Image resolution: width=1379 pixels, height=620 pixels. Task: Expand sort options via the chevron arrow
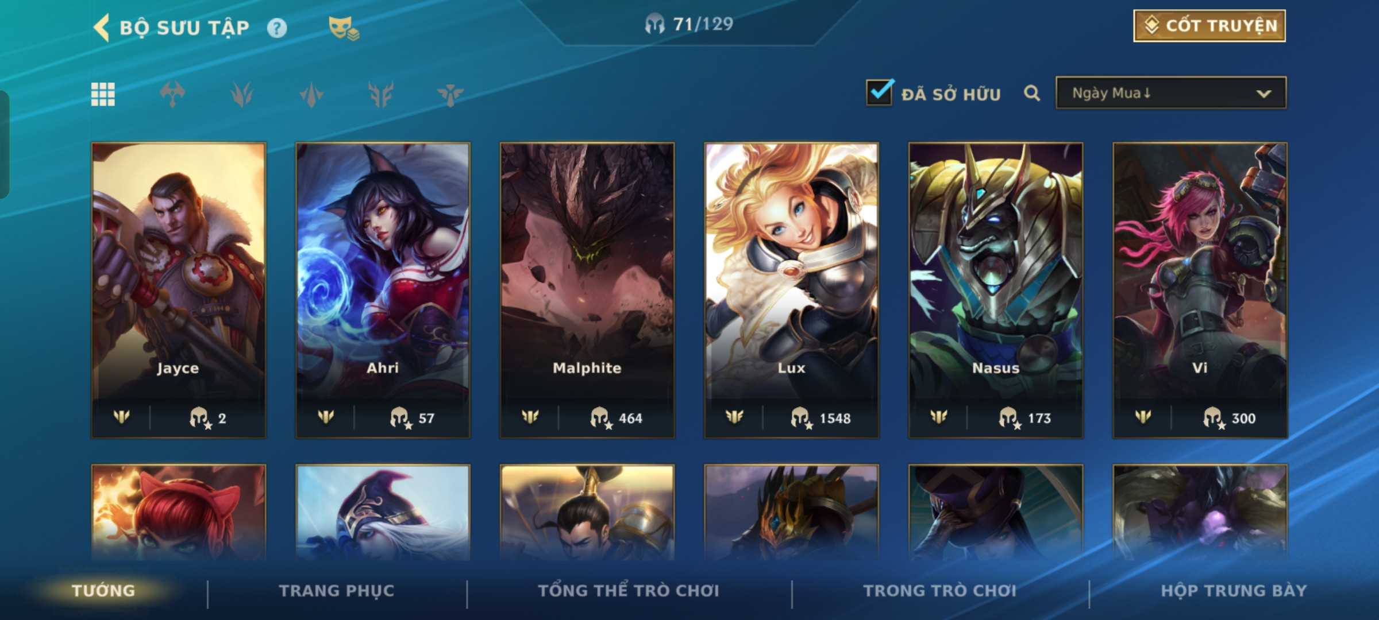[1264, 94]
